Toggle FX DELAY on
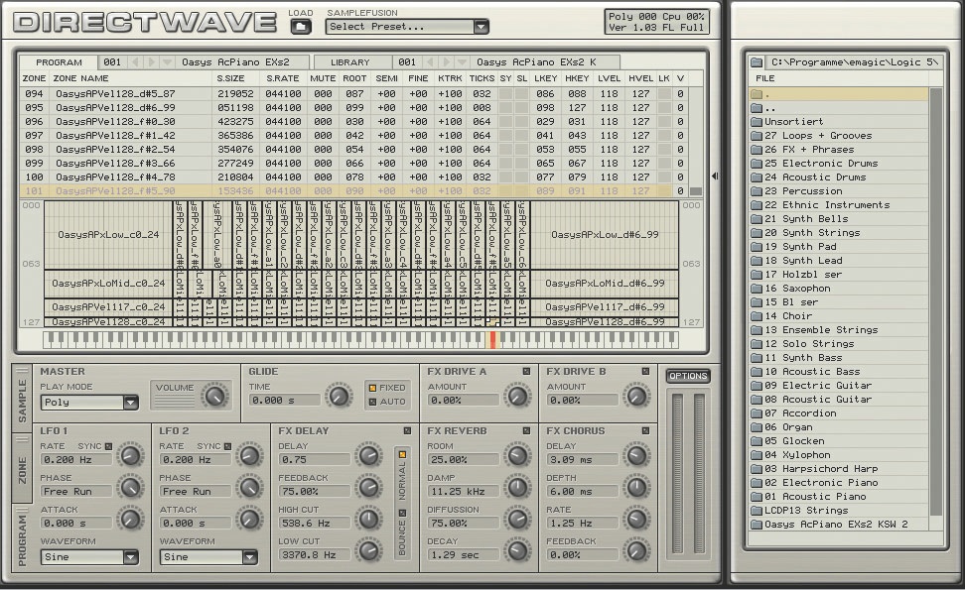This screenshot has width=965, height=590. point(407,430)
